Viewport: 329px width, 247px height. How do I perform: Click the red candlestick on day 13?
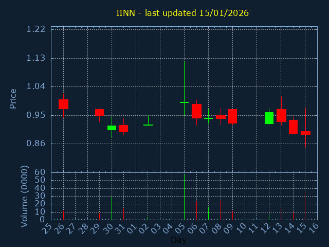coord(281,115)
